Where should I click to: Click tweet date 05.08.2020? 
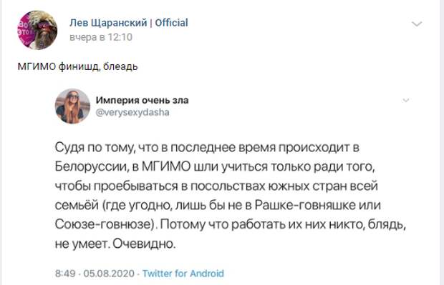coord(109,274)
